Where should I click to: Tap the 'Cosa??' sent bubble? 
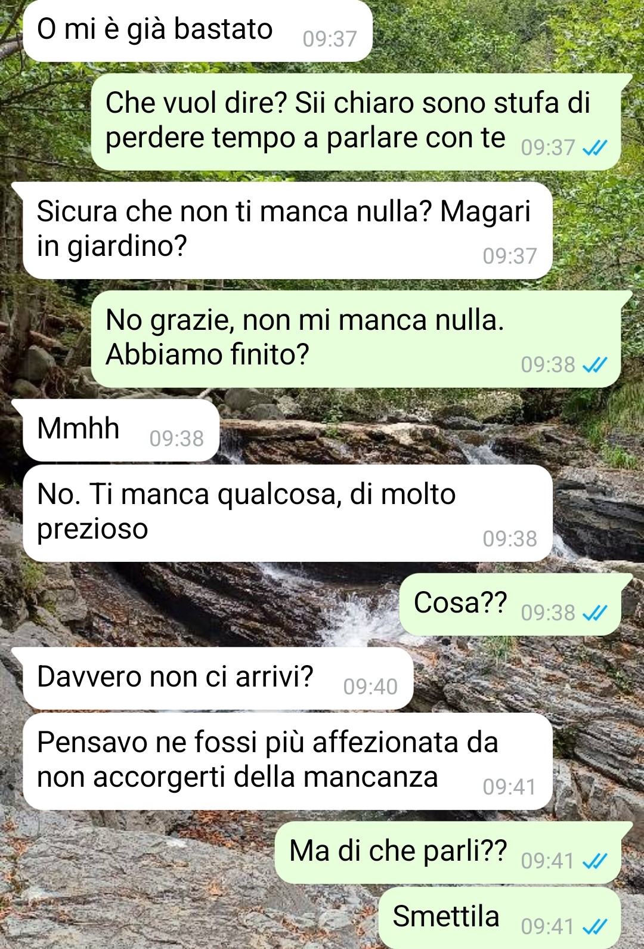click(510, 604)
